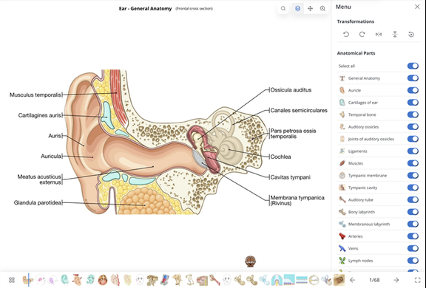Disable the Membranous labyrinth toggle
Screen dimensions: 426x288
click(x=413, y=224)
